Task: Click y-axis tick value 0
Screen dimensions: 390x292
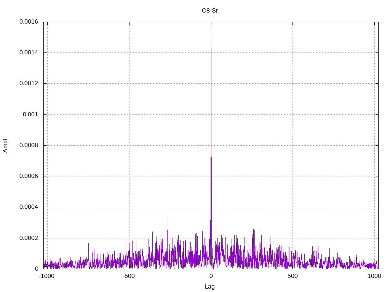Action: [x=37, y=269]
